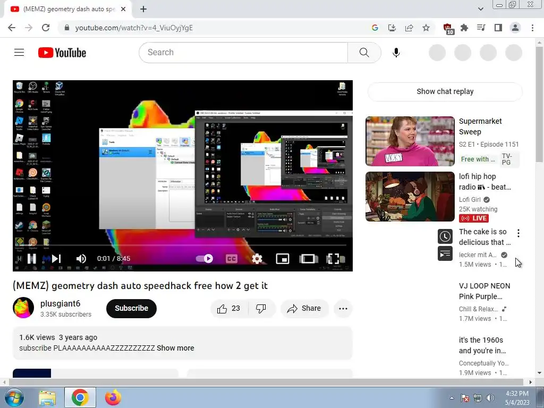
Task: Open Firefox from taskbar
Action: (113, 397)
